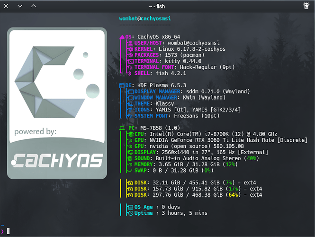Click 'KWin (Wayland)' value

click(204, 98)
